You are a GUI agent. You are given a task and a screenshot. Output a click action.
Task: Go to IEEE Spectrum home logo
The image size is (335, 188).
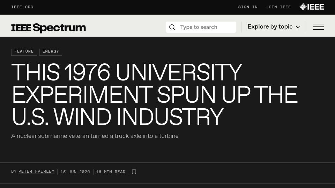(x=49, y=28)
